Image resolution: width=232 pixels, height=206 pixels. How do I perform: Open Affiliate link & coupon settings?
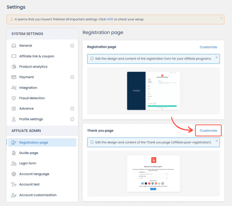tap(42, 56)
